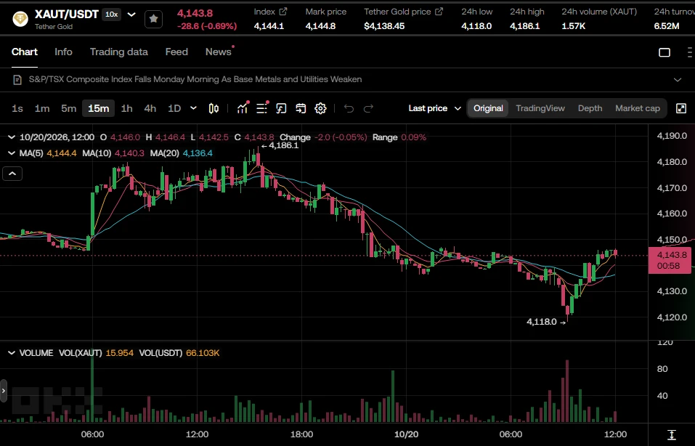Collapse indicator legends with the up-arrow button

point(12,174)
